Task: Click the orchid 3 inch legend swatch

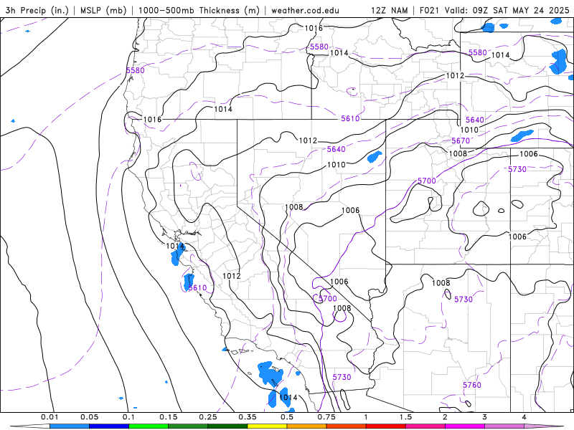Action: pyautogui.click(x=504, y=426)
